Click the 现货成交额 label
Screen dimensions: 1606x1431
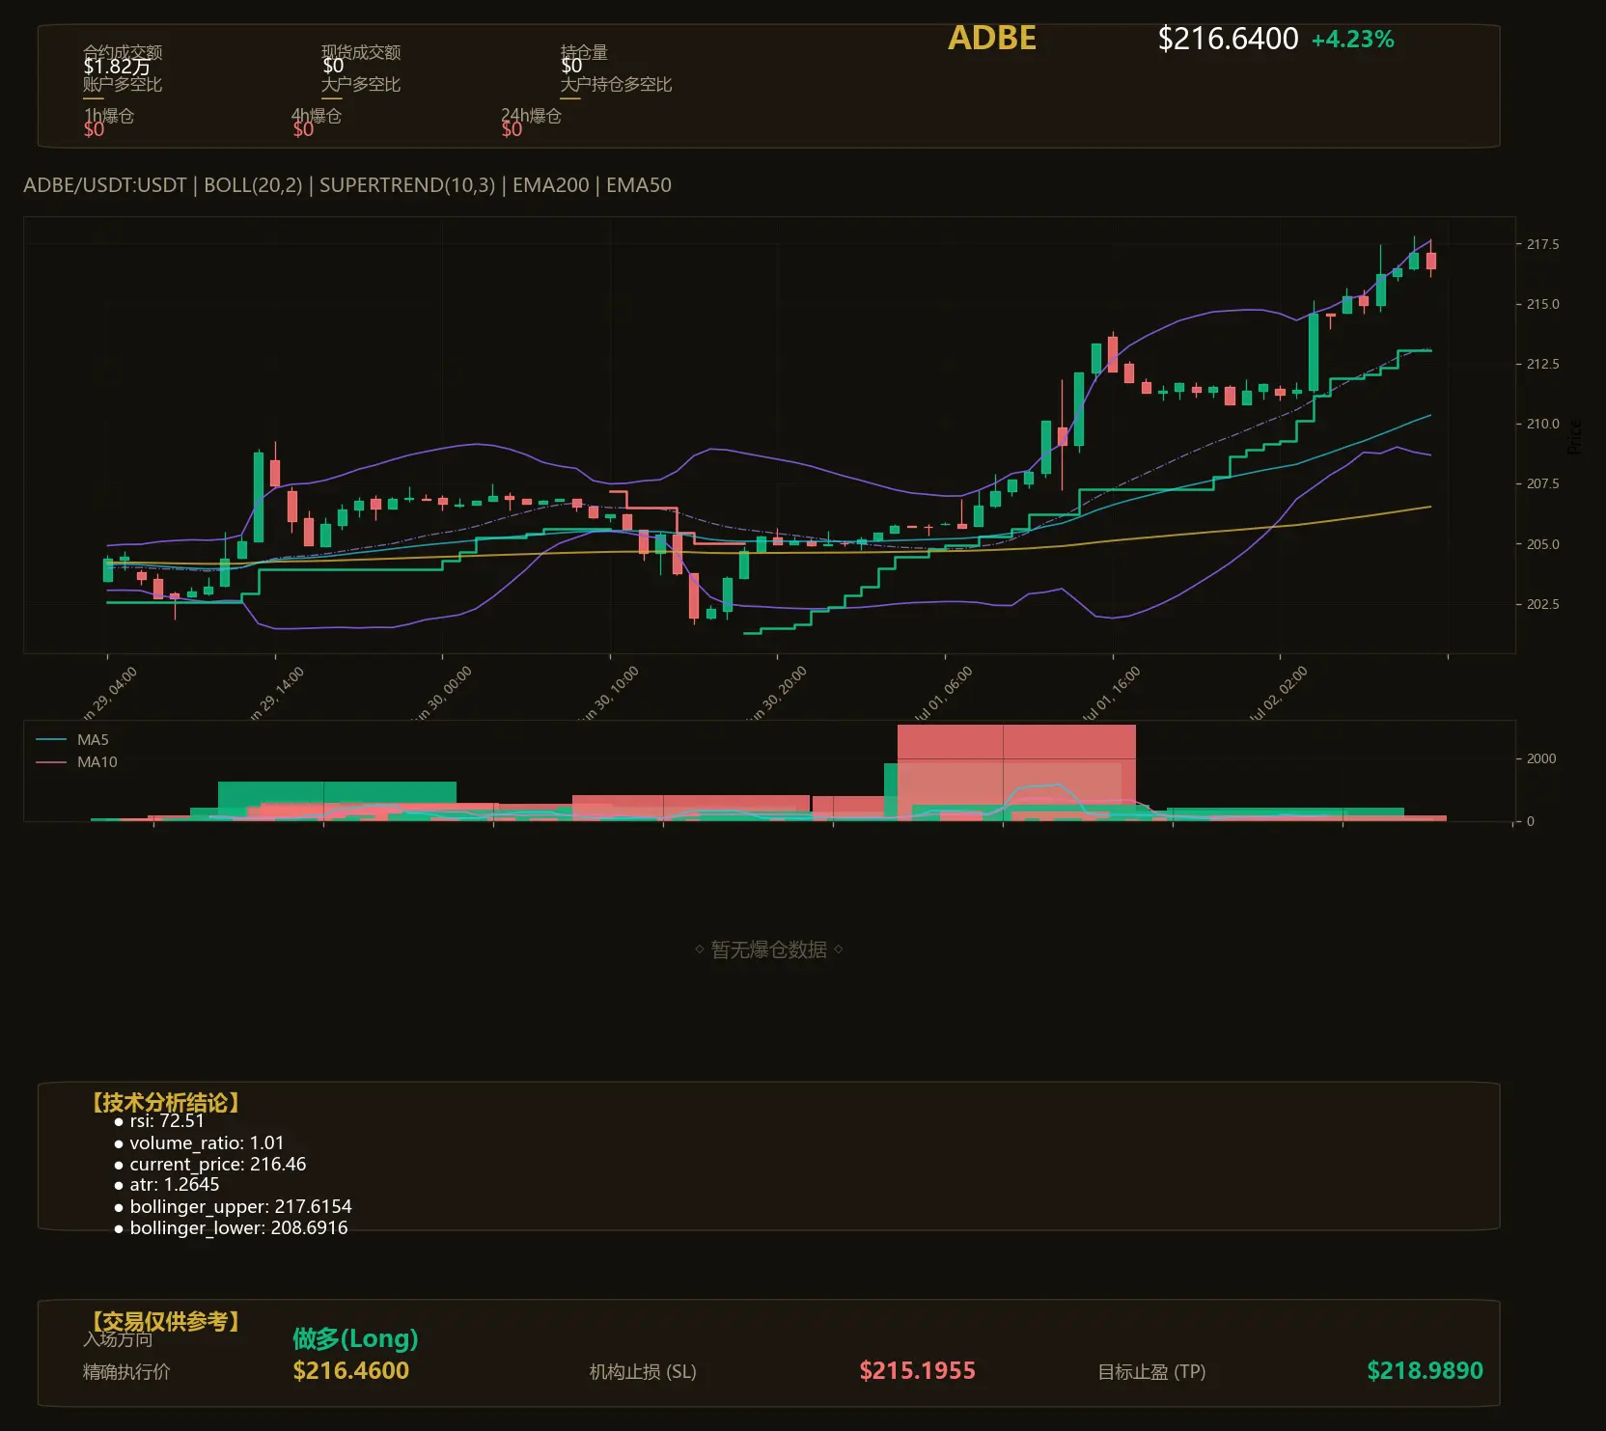point(361,52)
